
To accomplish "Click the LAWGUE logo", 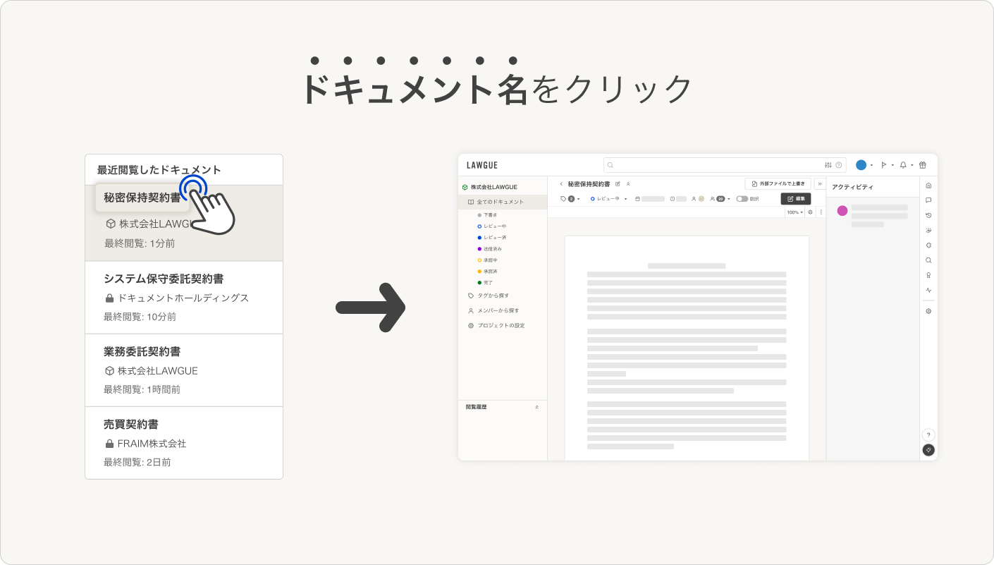I will pos(482,165).
